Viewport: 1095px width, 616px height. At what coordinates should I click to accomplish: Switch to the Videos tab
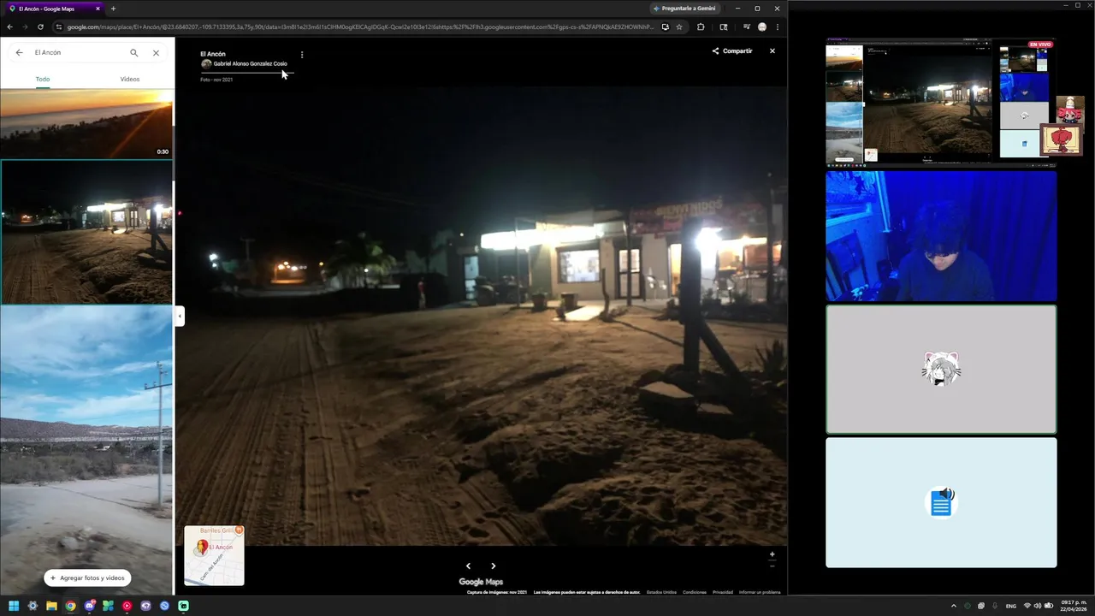coord(130,79)
